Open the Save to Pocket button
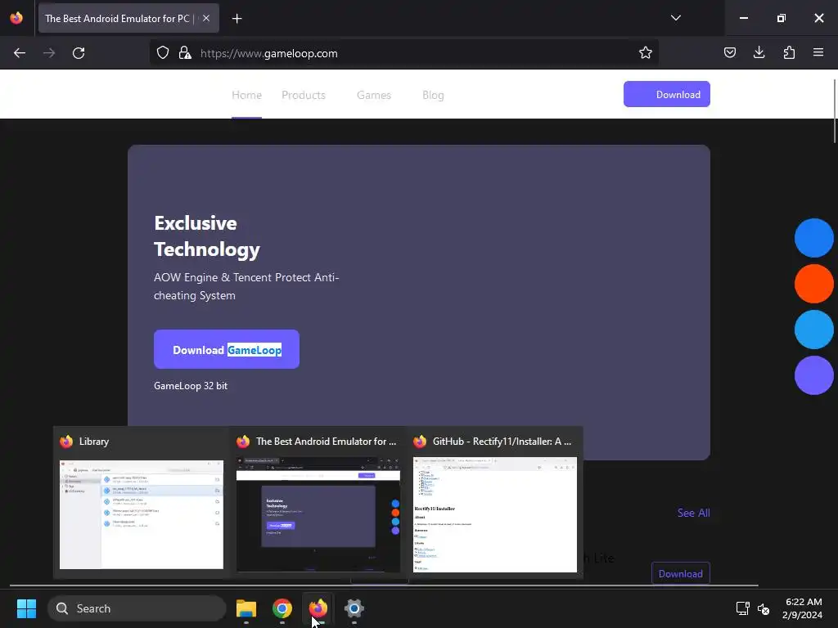 coord(729,52)
